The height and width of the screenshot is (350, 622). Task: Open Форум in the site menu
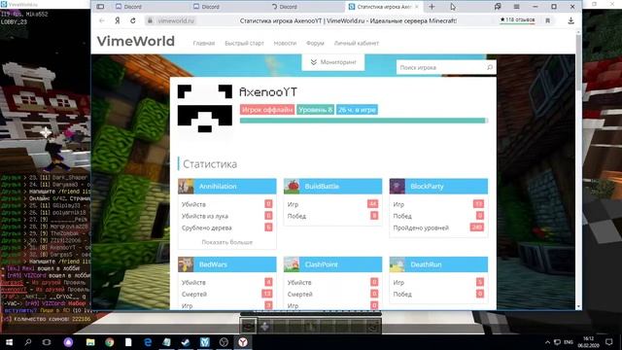tap(315, 43)
